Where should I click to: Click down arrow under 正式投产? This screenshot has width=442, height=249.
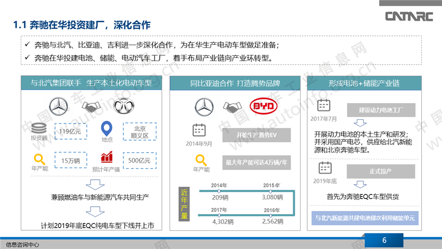[360, 184]
